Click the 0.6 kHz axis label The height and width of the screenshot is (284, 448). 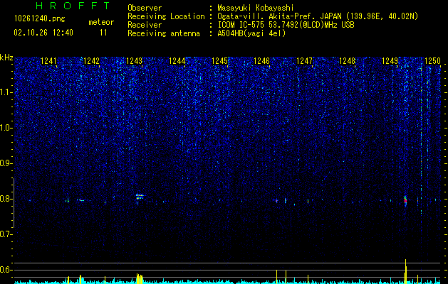[x=6, y=270]
